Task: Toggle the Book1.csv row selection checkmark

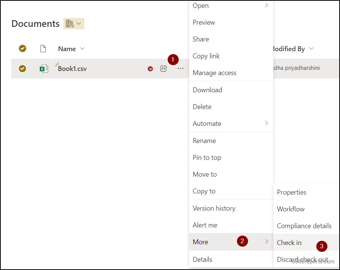Action: 22,68
